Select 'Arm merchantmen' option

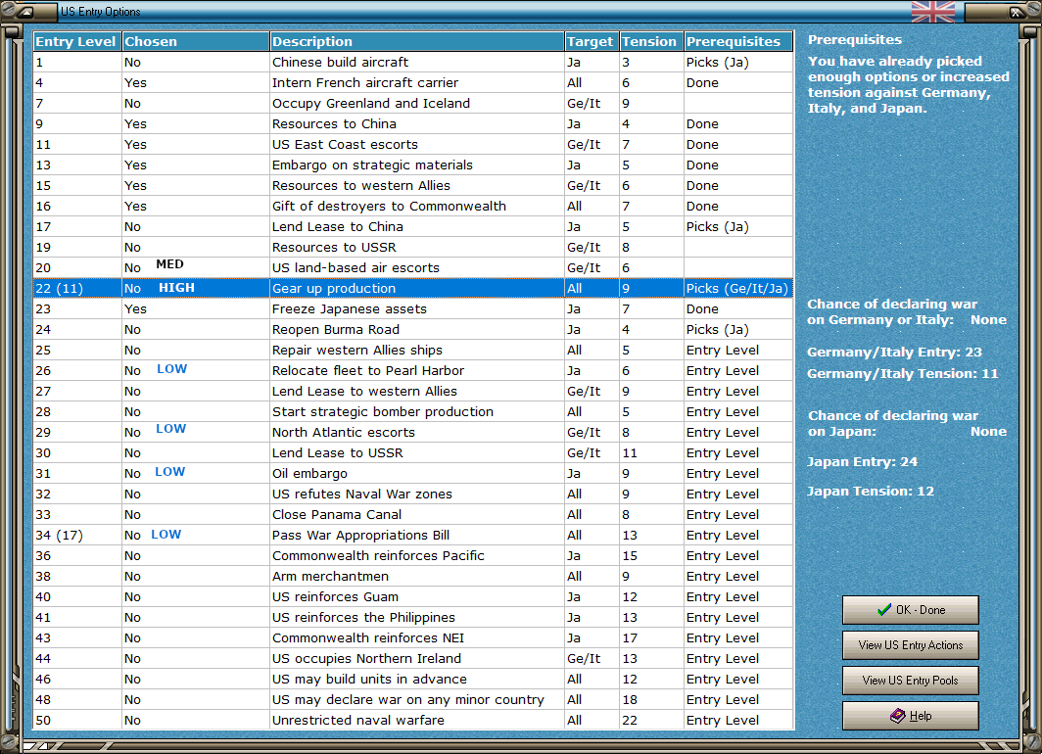[413, 577]
